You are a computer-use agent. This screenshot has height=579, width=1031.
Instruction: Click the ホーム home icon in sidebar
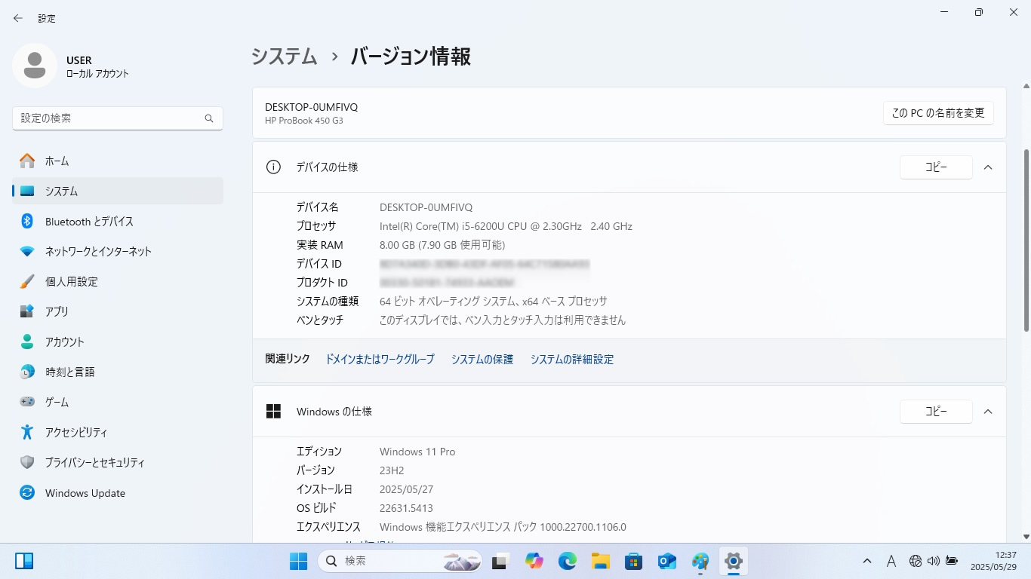[27, 161]
